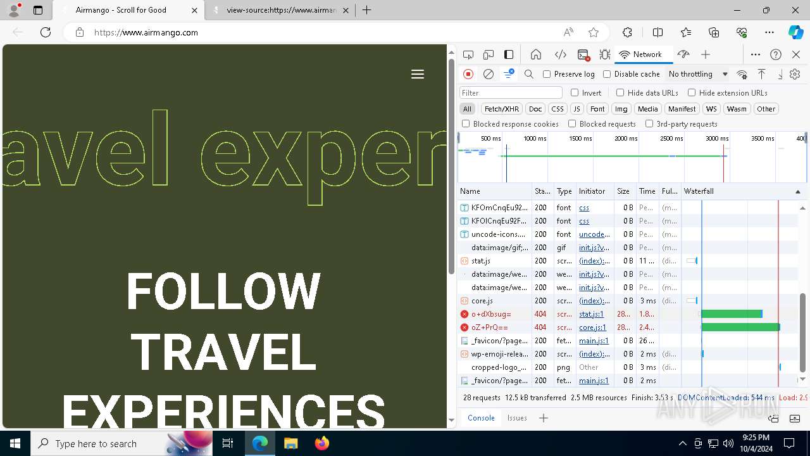Open the Elements tool
The width and height of the screenshot is (810, 456).
tap(561, 54)
